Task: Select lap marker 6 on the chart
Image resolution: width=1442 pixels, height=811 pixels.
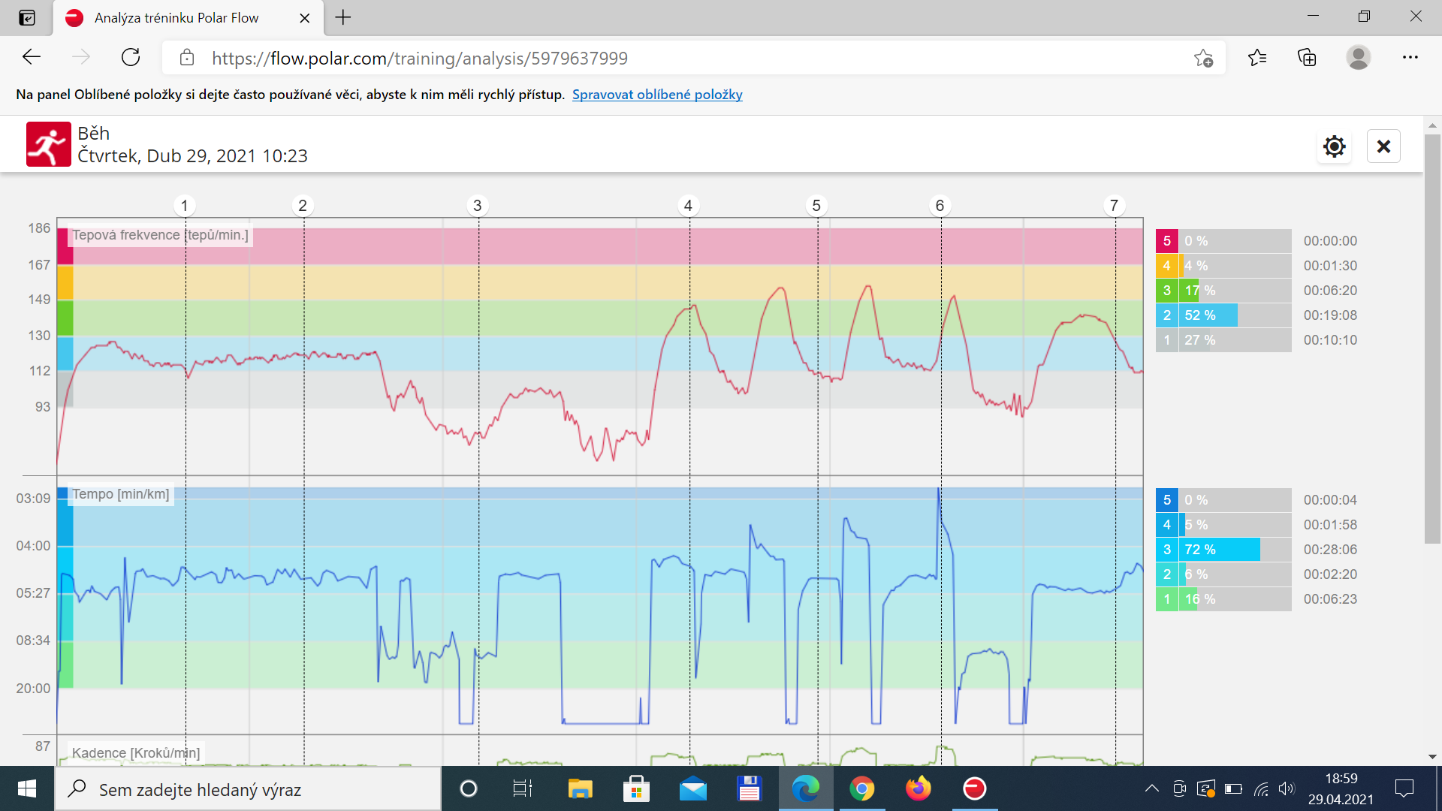Action: tap(940, 206)
